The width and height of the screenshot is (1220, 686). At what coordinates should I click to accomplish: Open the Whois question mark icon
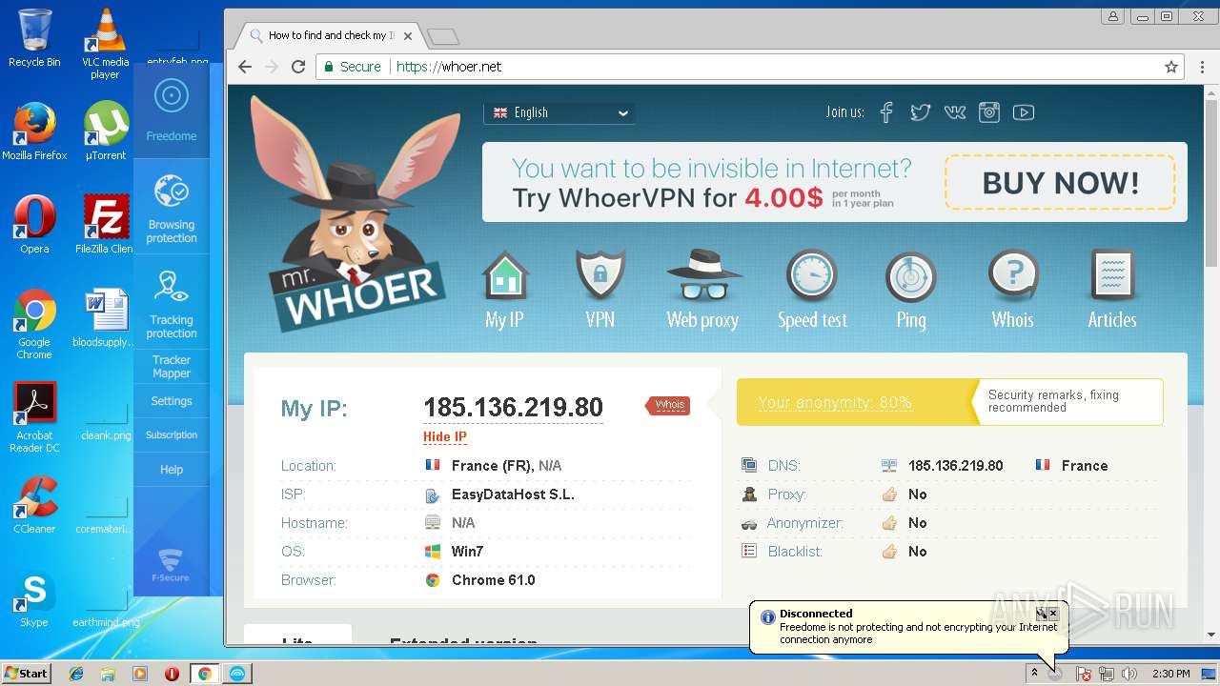(x=1012, y=276)
